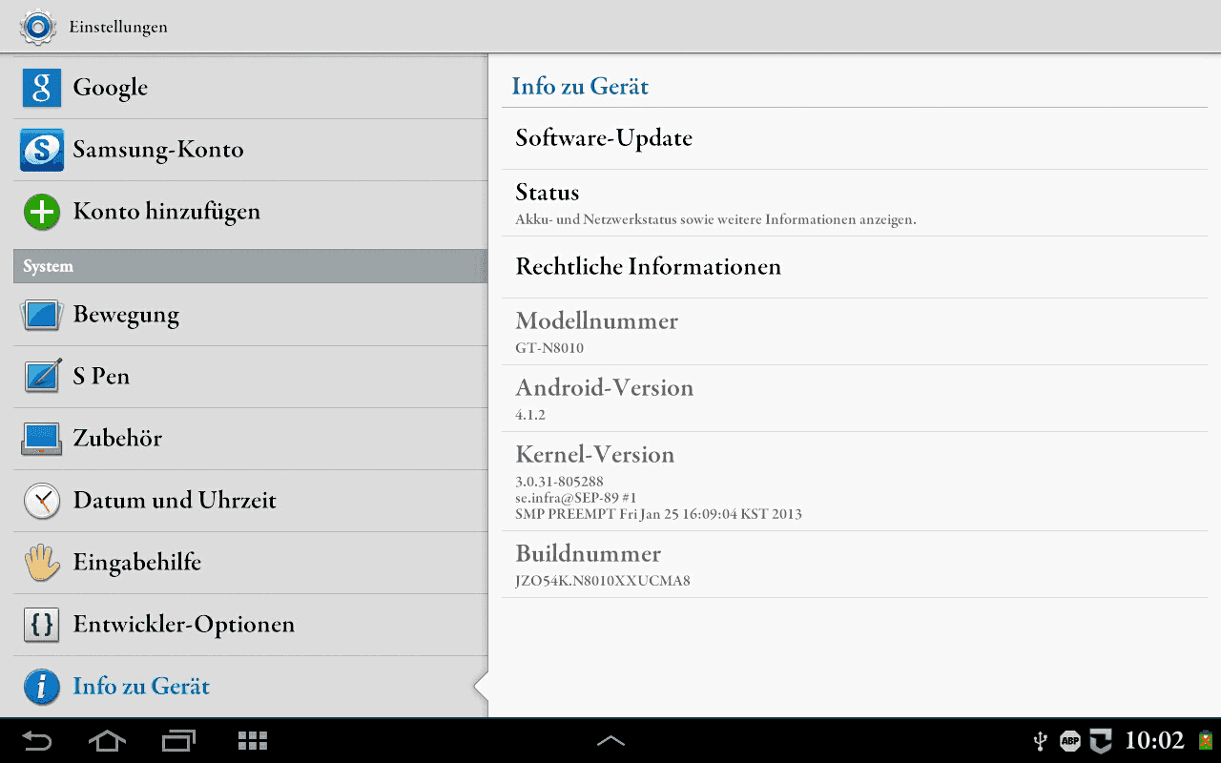Tap the Android-Version 4.1.2 row
Image resolution: width=1221 pixels, height=763 pixels.
click(x=855, y=399)
